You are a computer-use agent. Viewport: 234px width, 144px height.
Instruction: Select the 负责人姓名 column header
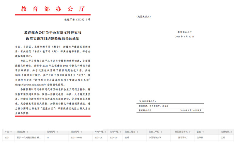click(x=131, y=131)
